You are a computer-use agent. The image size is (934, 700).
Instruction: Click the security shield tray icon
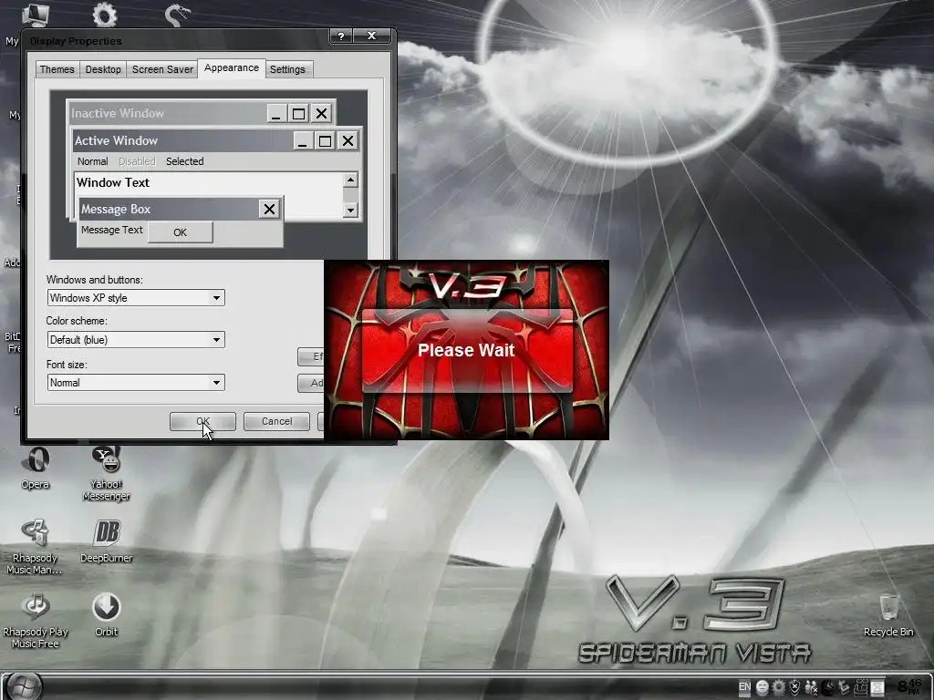[x=794, y=687]
